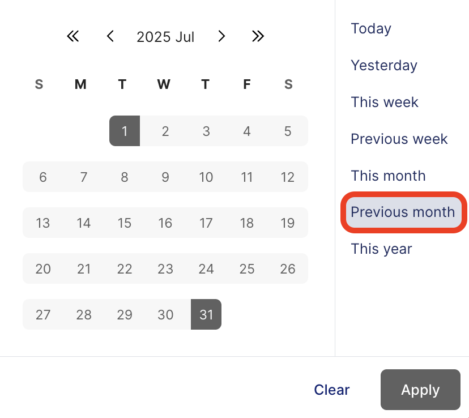Click the '2025 Jul' month-year label

(x=165, y=36)
